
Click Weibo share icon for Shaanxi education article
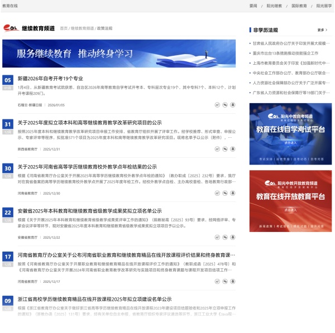217,149
